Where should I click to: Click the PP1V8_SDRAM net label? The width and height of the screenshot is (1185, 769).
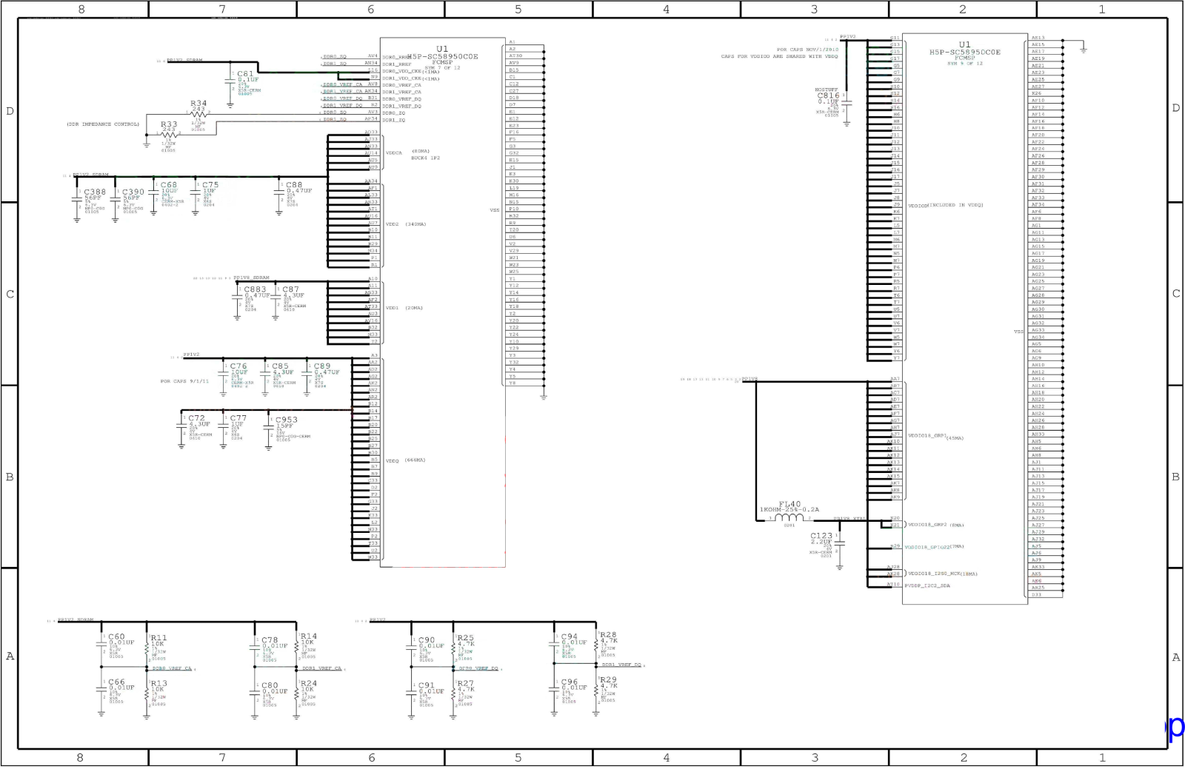click(x=252, y=278)
